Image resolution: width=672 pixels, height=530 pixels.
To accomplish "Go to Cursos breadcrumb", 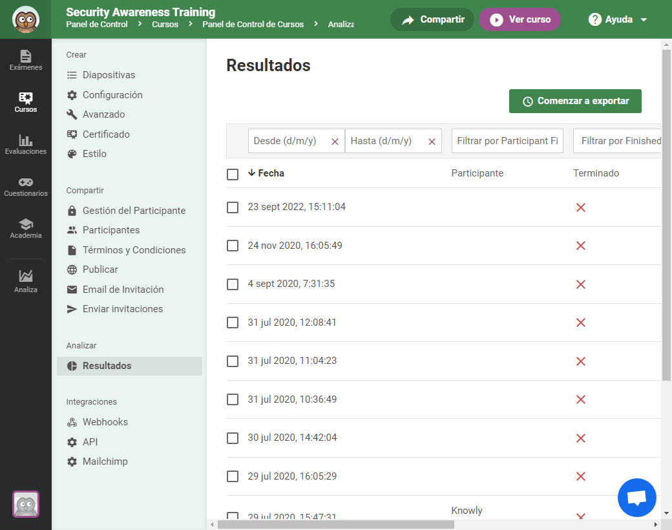I will point(165,25).
